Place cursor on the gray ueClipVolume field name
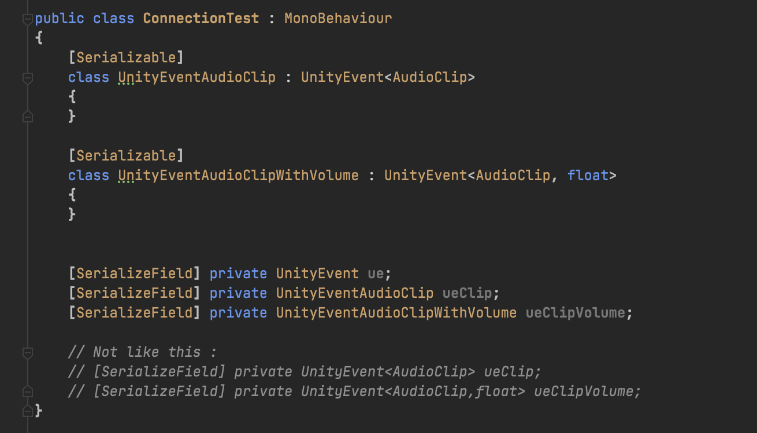Image resolution: width=757 pixels, height=433 pixels. pos(576,313)
